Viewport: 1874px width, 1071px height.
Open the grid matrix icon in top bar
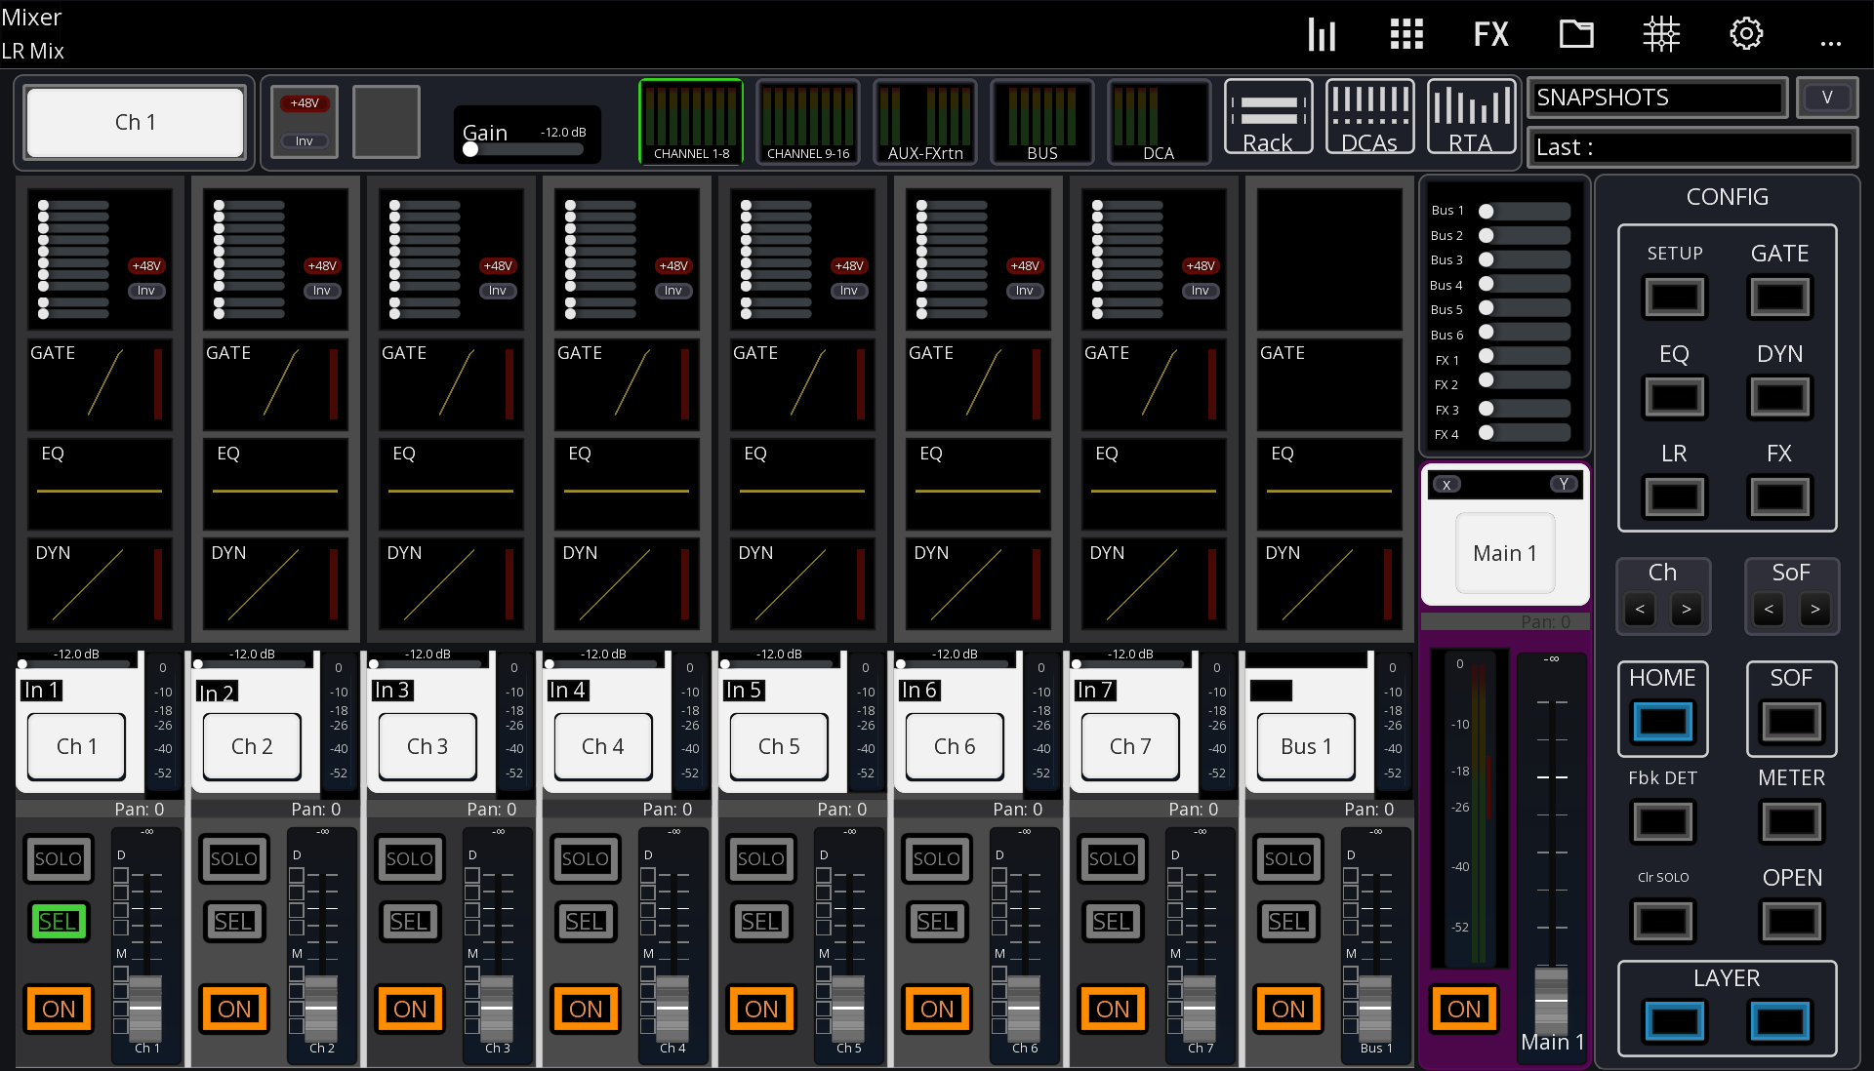pyautogui.click(x=1406, y=35)
